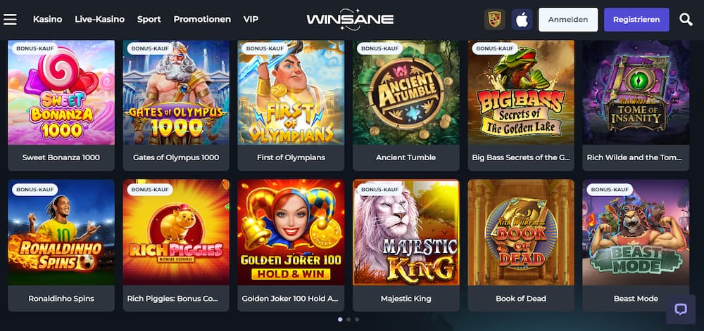Viewport: 704px width, 331px height.
Task: Open the Sweet Bonanza 1000 game thumbnail
Action: [x=61, y=92]
